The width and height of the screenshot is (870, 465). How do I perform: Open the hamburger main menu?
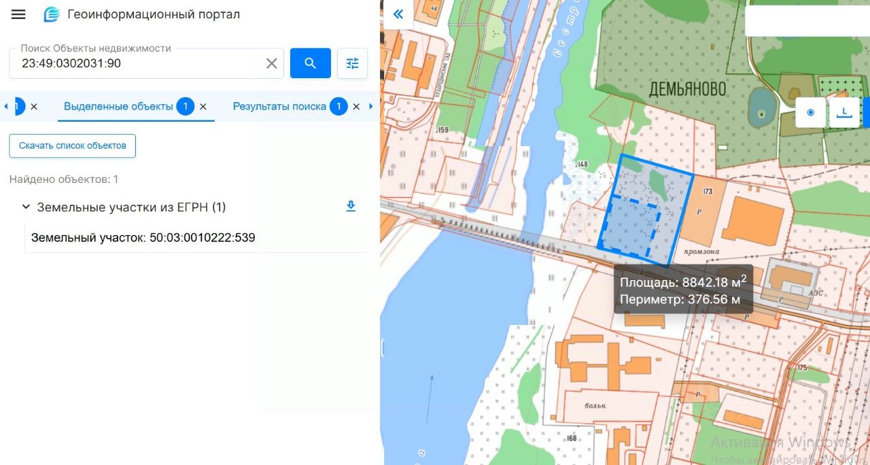[x=18, y=14]
